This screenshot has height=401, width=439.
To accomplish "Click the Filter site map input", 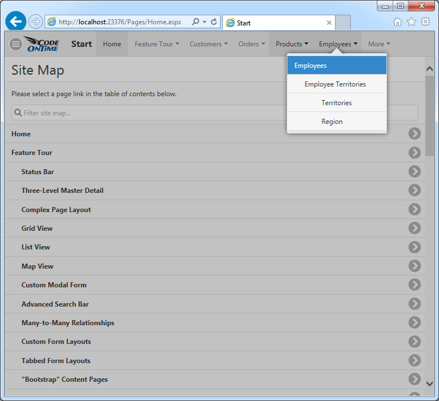I will [x=214, y=113].
